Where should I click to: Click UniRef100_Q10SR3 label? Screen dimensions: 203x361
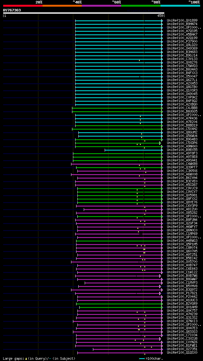click(182, 91)
